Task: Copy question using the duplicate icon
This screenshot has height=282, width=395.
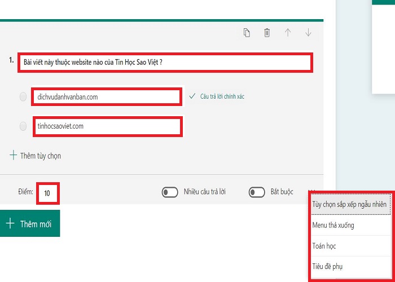Action: 247,33
